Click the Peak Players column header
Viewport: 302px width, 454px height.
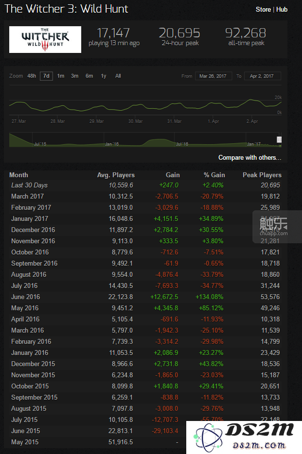tap(262, 175)
